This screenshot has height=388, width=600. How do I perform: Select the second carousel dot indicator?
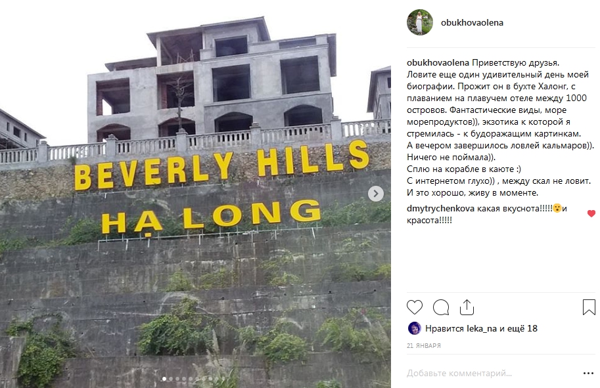click(x=171, y=379)
